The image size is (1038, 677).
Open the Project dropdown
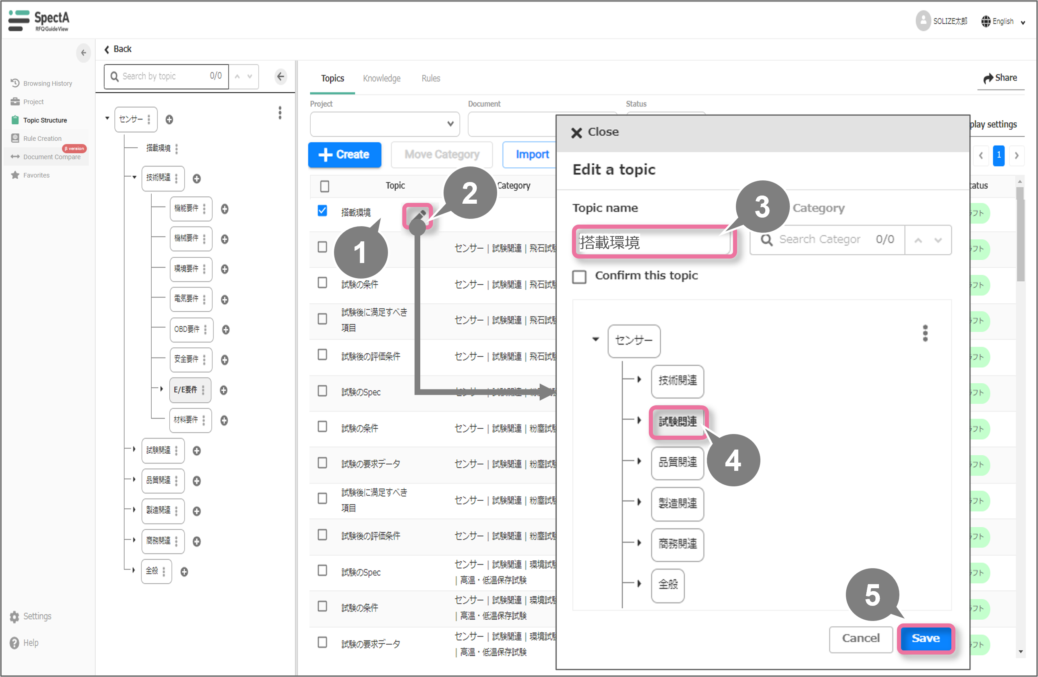(x=384, y=124)
